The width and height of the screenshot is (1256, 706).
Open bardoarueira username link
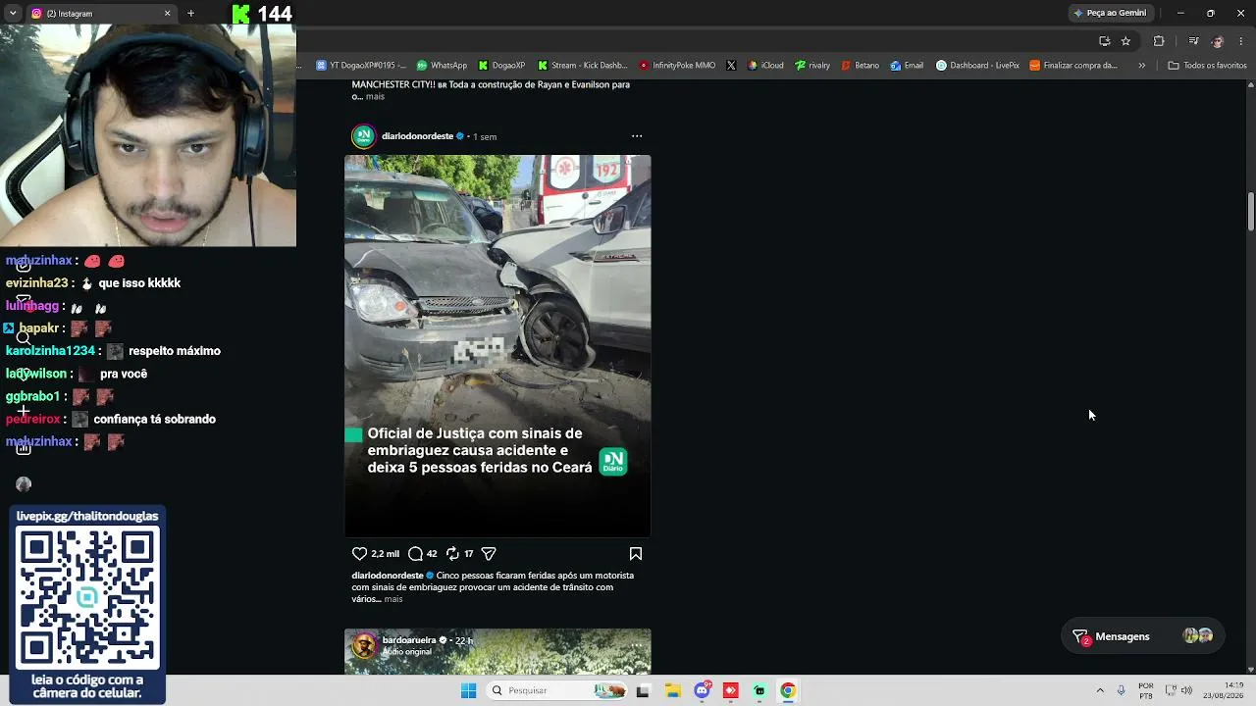(x=409, y=640)
